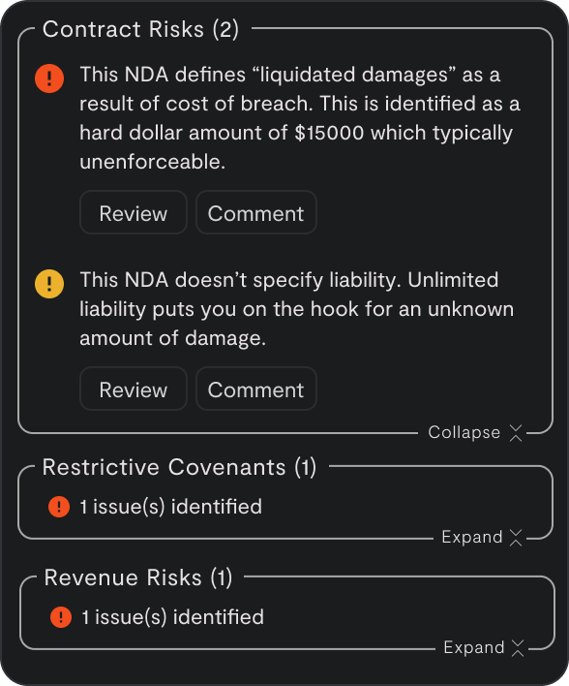Click the yellow warning icon beside unlimited liability

pyautogui.click(x=49, y=284)
